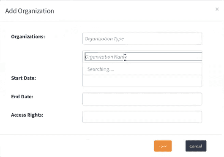Click the Organization Type placeholder text

(104, 39)
